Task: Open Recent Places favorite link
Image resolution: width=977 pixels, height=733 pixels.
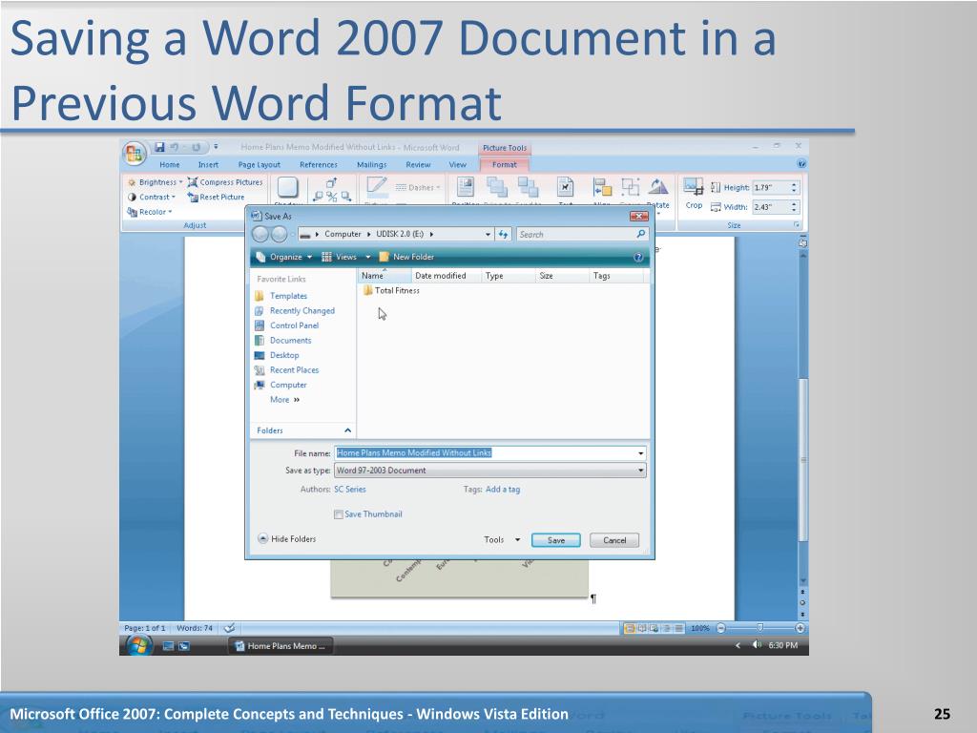Action: (x=294, y=370)
